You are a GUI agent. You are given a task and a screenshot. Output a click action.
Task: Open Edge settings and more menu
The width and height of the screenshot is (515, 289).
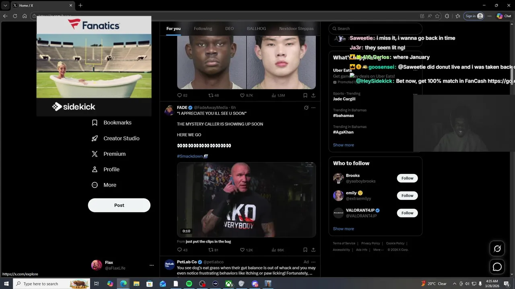[x=489, y=16]
